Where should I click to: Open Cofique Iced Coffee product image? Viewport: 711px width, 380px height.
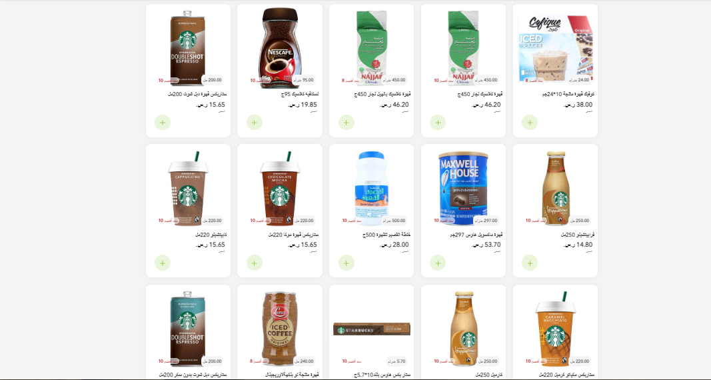click(556, 47)
